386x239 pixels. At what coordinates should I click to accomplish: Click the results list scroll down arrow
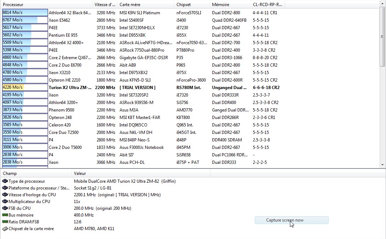(x=382, y=165)
